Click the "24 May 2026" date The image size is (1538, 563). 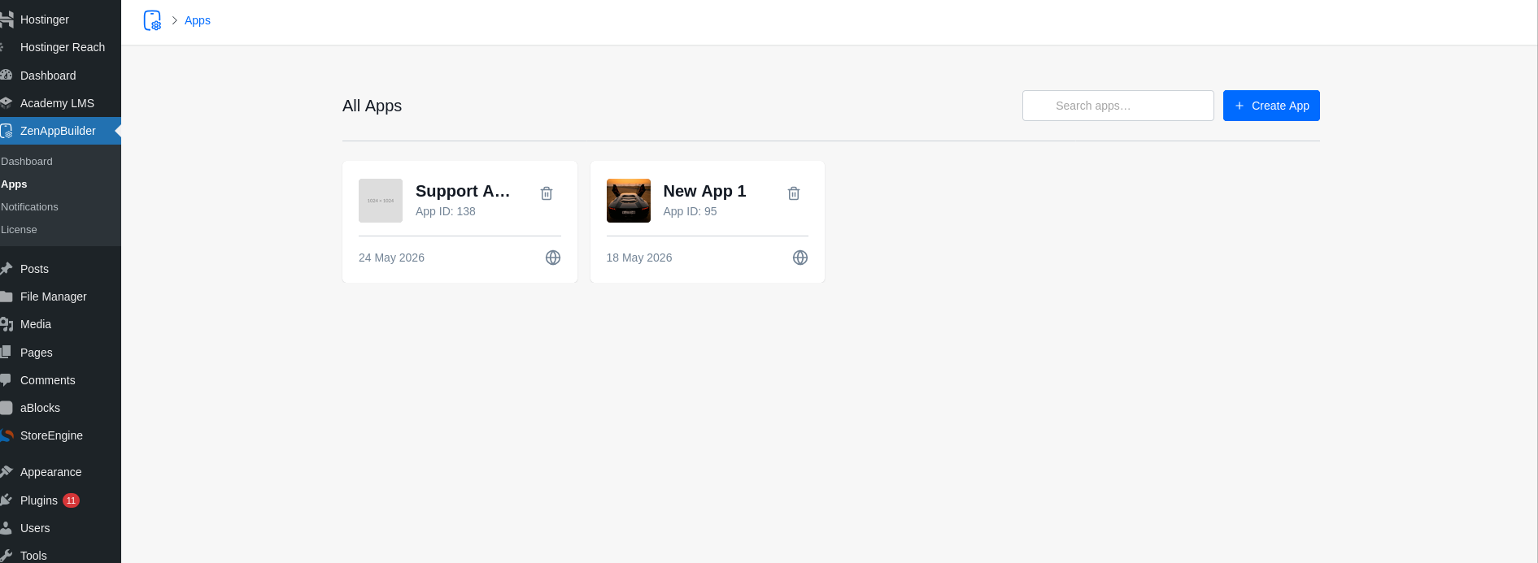click(x=391, y=258)
